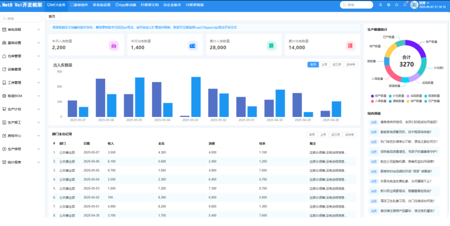Expand the 制造BOM sidebar menu
The width and height of the screenshot is (450, 226).
pyautogui.click(x=21, y=96)
